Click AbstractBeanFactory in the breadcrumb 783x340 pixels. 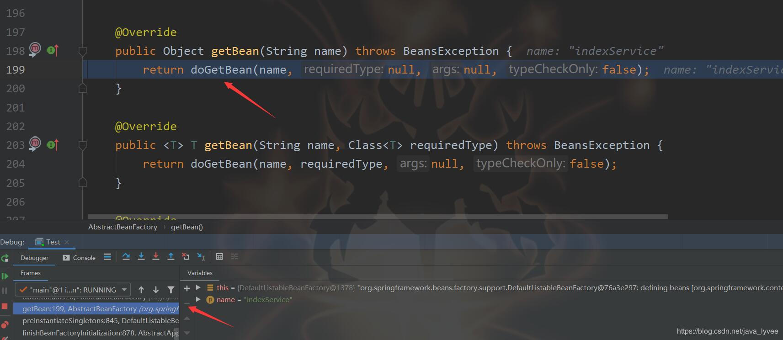click(123, 227)
